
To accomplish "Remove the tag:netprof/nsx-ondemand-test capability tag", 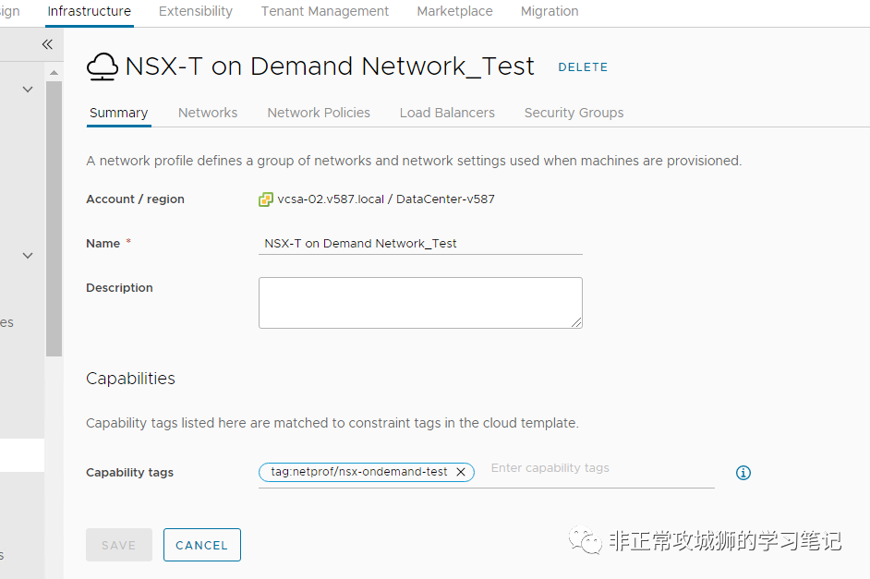I will 461,472.
